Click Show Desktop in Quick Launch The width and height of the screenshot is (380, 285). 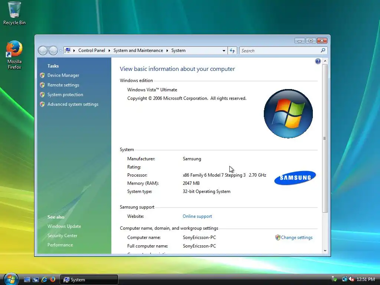point(27,279)
